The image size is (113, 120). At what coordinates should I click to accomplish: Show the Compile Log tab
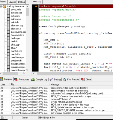[x=39, y=79]
